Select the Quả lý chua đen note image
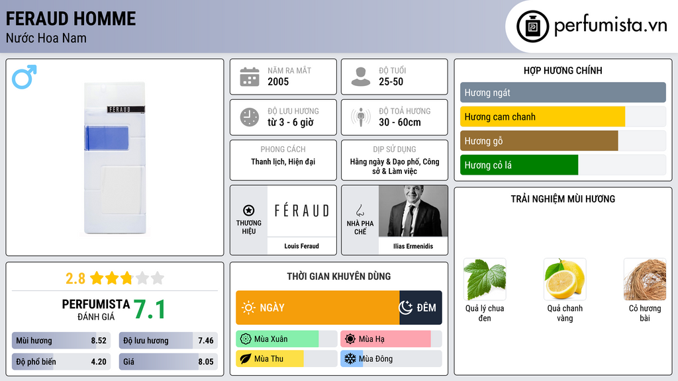Image resolution: width=678 pixels, height=381 pixels. (485, 279)
